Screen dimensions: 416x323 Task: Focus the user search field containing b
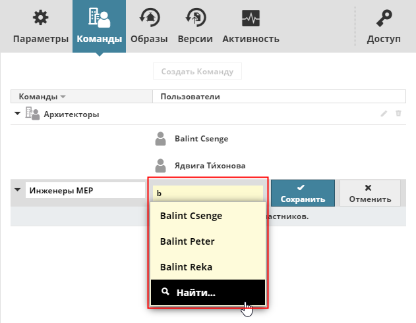208,193
